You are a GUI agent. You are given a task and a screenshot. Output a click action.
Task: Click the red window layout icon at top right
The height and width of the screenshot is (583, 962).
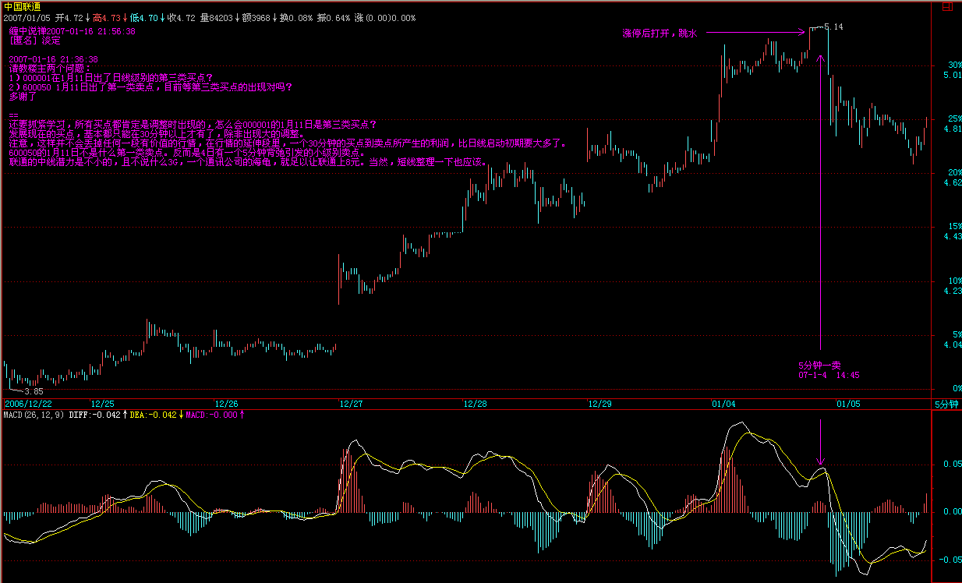pos(946,6)
